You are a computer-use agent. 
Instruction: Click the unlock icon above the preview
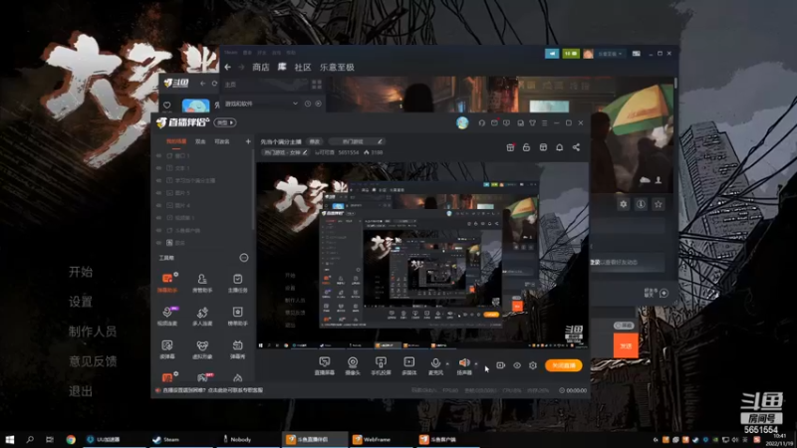527,147
